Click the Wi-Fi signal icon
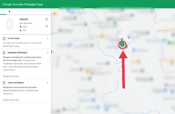Screen dimensions: 175x114 coord(21,27)
